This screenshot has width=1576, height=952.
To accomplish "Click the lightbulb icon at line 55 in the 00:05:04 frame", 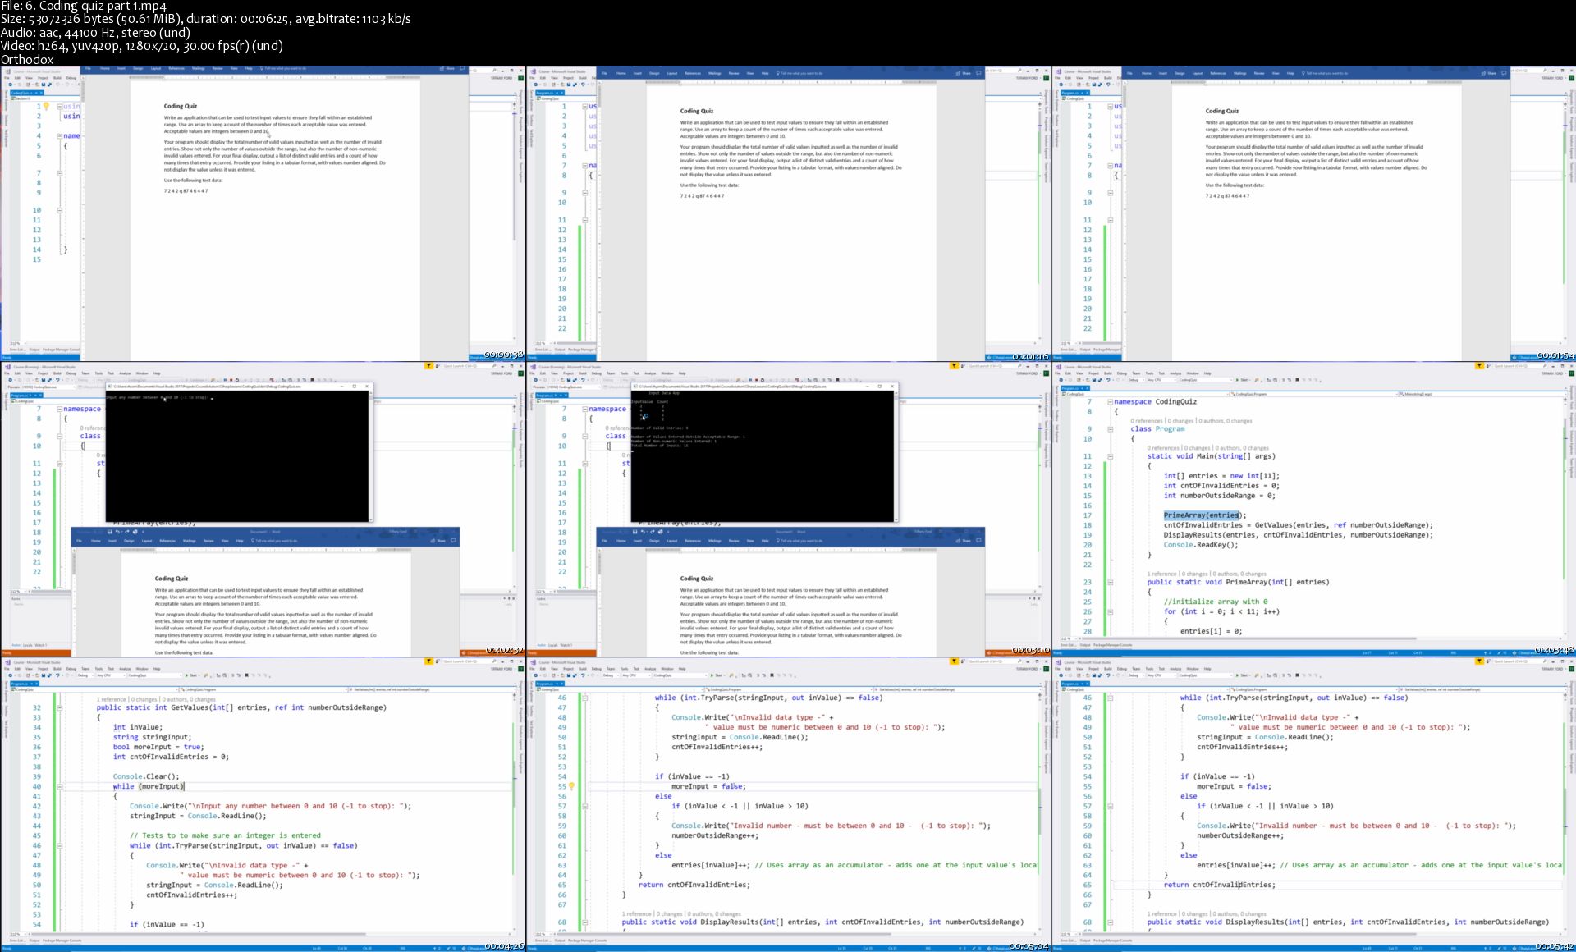I will [571, 786].
